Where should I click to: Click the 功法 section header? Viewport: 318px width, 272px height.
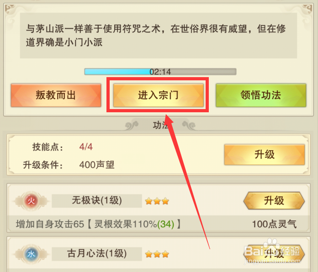[x=160, y=125]
